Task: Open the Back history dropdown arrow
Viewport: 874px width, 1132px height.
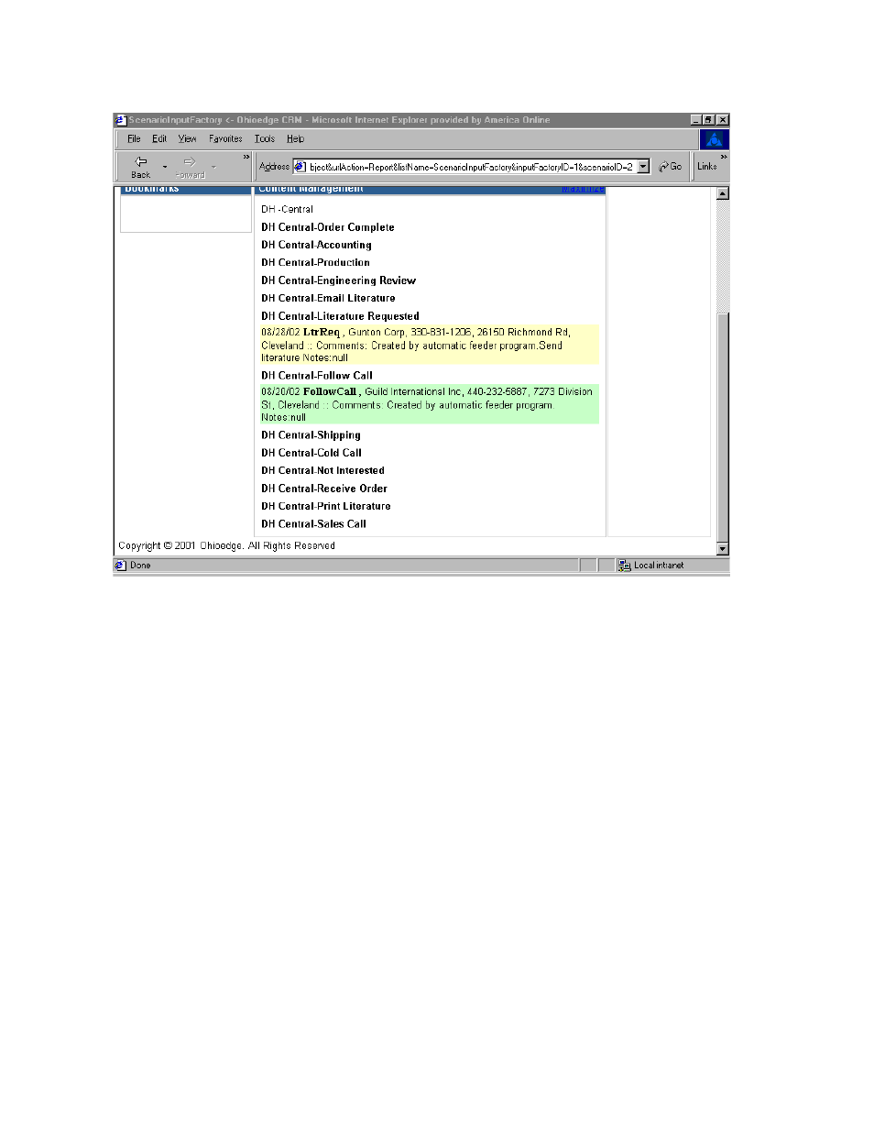Action: (165, 167)
